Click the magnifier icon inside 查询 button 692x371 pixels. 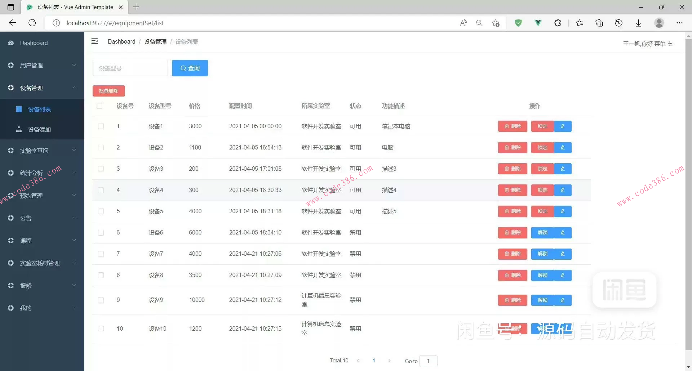pyautogui.click(x=184, y=68)
